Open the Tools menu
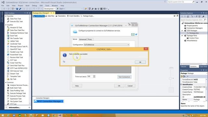 [47, 6]
